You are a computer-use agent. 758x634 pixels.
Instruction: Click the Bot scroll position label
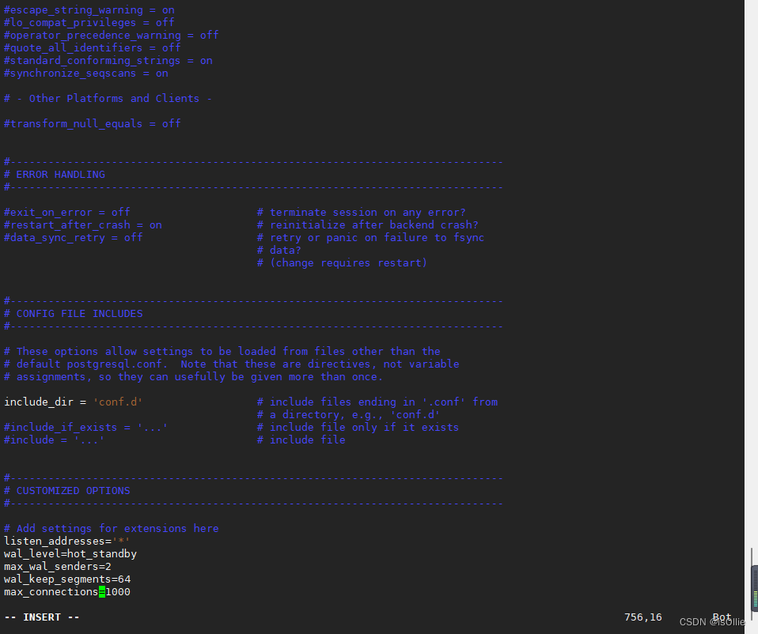click(721, 617)
